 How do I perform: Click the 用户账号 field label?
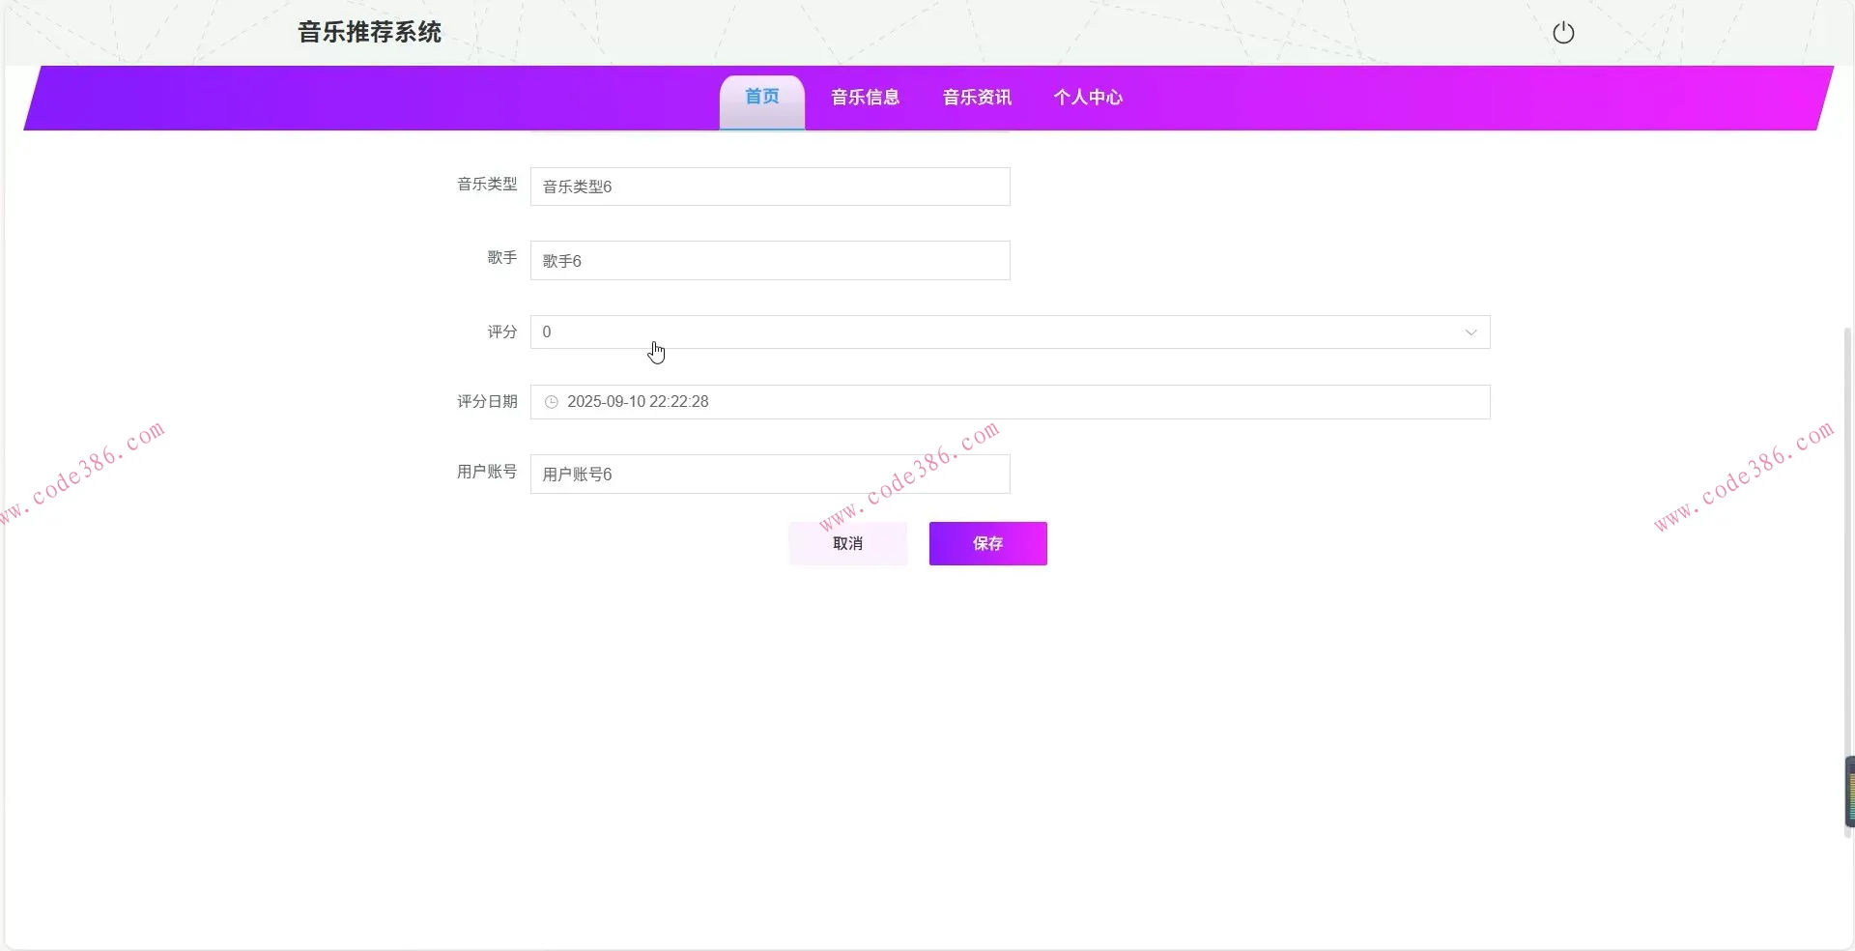pyautogui.click(x=485, y=472)
